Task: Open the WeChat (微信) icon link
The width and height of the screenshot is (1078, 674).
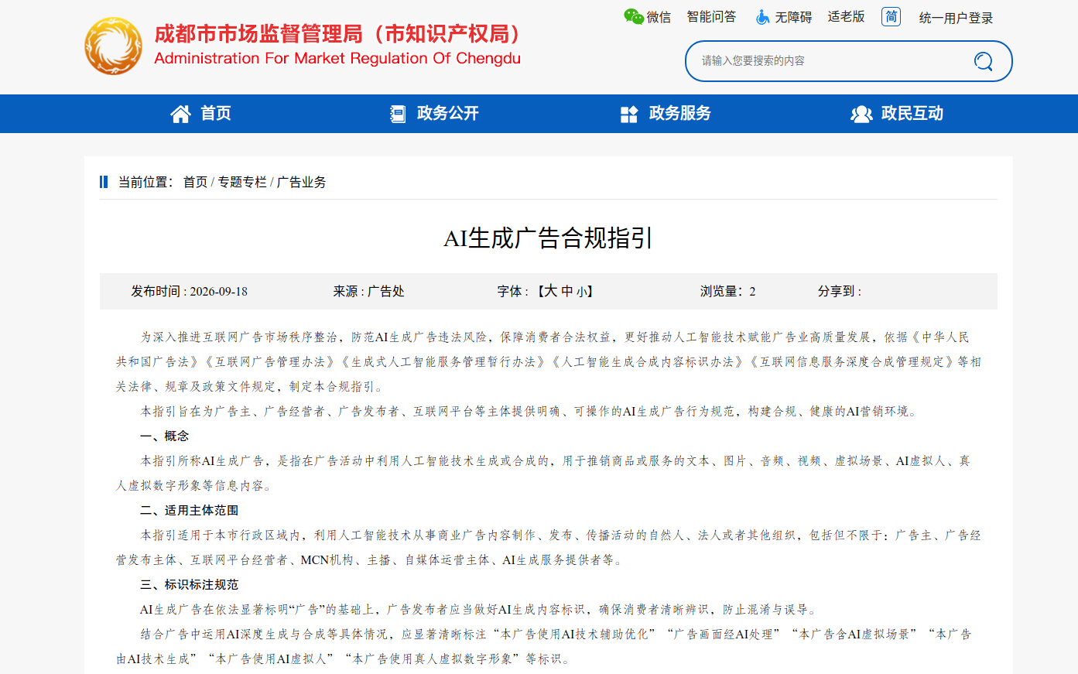Action: (634, 16)
